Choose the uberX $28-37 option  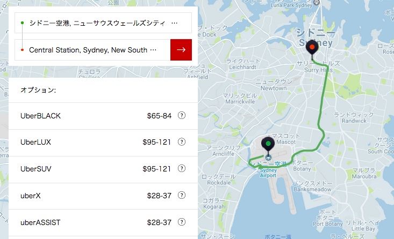tap(103, 196)
